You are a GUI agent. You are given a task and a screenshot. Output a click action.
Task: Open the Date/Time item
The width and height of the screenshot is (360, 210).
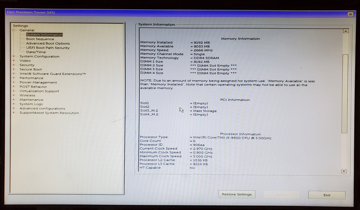coord(36,52)
